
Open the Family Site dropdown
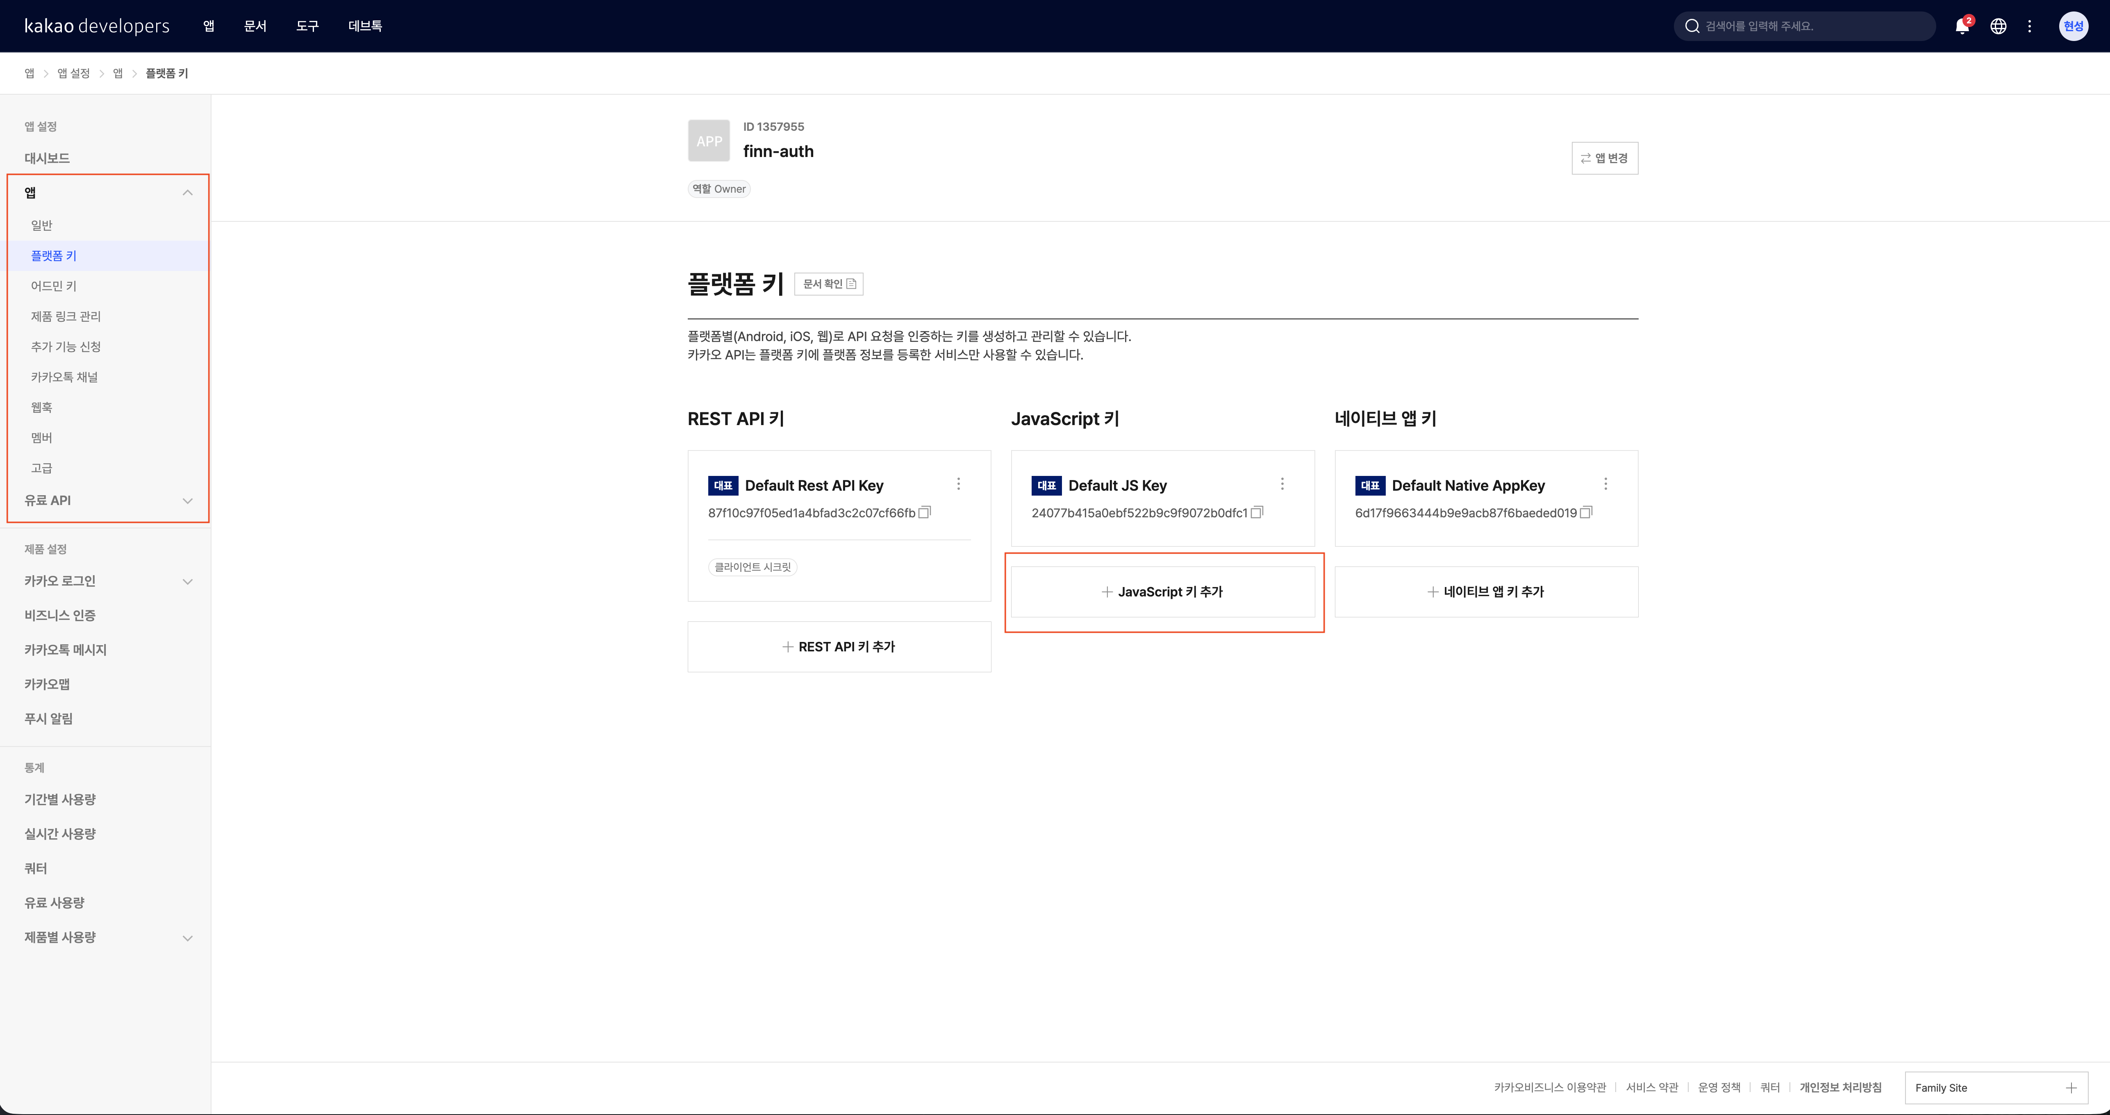tap(1995, 1088)
